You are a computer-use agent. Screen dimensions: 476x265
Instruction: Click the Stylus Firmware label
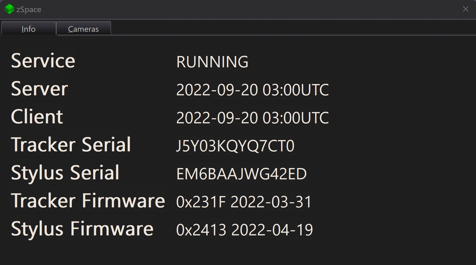click(82, 229)
